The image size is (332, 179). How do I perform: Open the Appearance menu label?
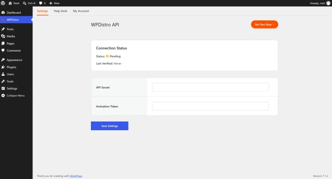(x=15, y=60)
